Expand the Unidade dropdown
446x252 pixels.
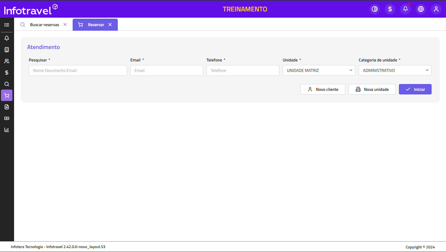point(319,71)
